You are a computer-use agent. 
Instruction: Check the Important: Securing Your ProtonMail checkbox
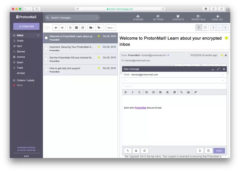pos(46,48)
